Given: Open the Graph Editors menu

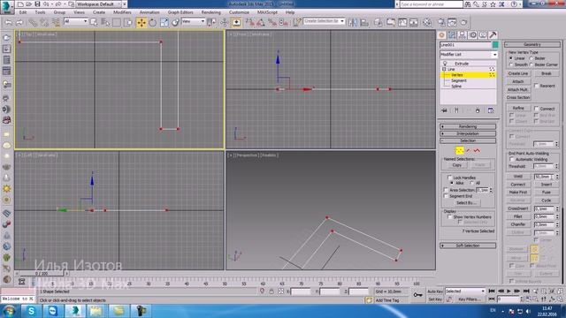Looking at the screenshot, I should 180,12.
